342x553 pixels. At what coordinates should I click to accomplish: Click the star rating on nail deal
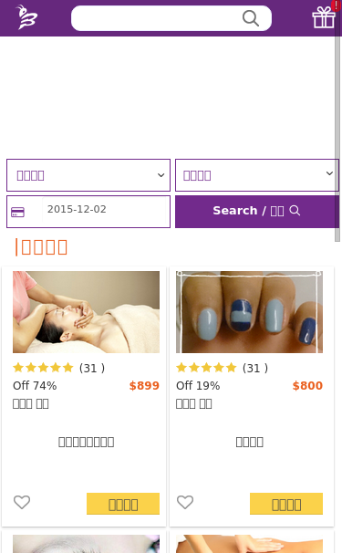206,368
